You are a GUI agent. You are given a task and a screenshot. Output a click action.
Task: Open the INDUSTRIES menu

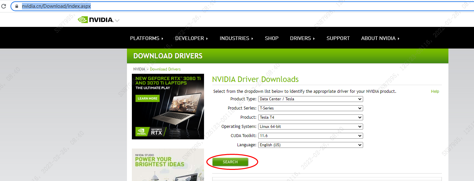pos(237,38)
